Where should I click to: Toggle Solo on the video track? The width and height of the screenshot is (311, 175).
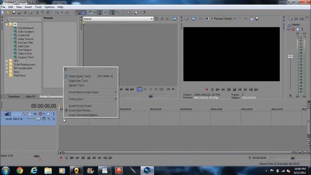tap(53, 114)
